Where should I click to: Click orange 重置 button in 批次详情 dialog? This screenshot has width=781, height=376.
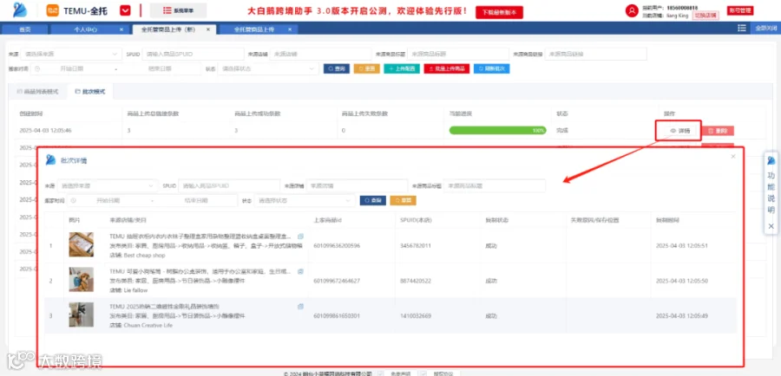[403, 200]
